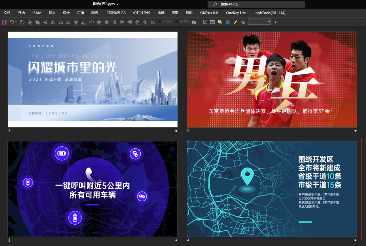Open the 帮助 tab
The image size is (366, 246).
pos(189,13)
